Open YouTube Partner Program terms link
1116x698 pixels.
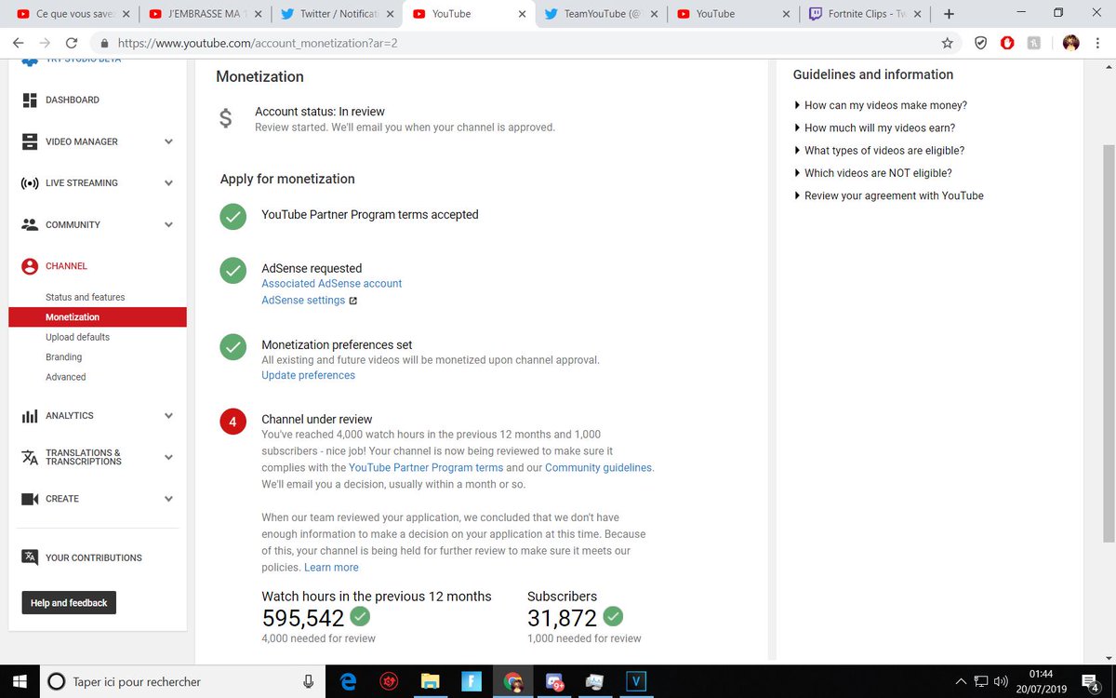pyautogui.click(x=426, y=468)
